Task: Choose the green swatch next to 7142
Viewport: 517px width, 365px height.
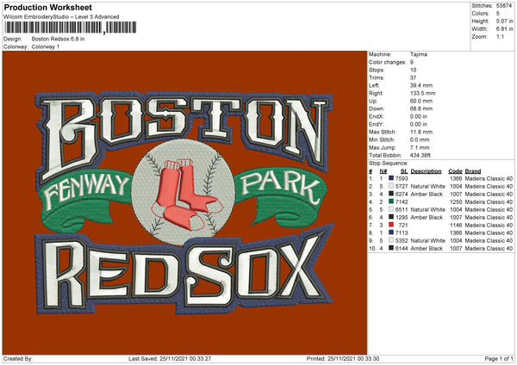Action: click(391, 201)
